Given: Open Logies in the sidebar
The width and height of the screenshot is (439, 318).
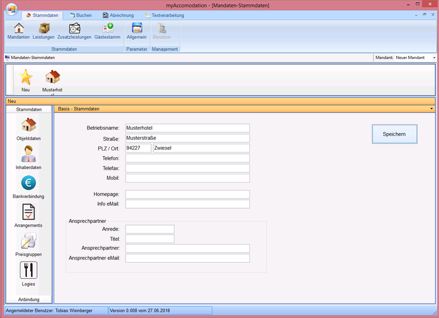Looking at the screenshot, I should [28, 274].
